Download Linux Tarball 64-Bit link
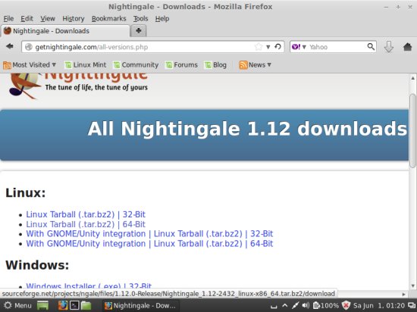 (x=86, y=224)
